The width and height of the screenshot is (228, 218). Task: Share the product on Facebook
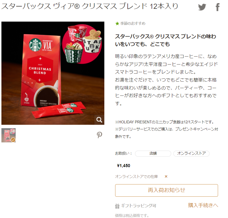pyautogui.click(x=217, y=7)
